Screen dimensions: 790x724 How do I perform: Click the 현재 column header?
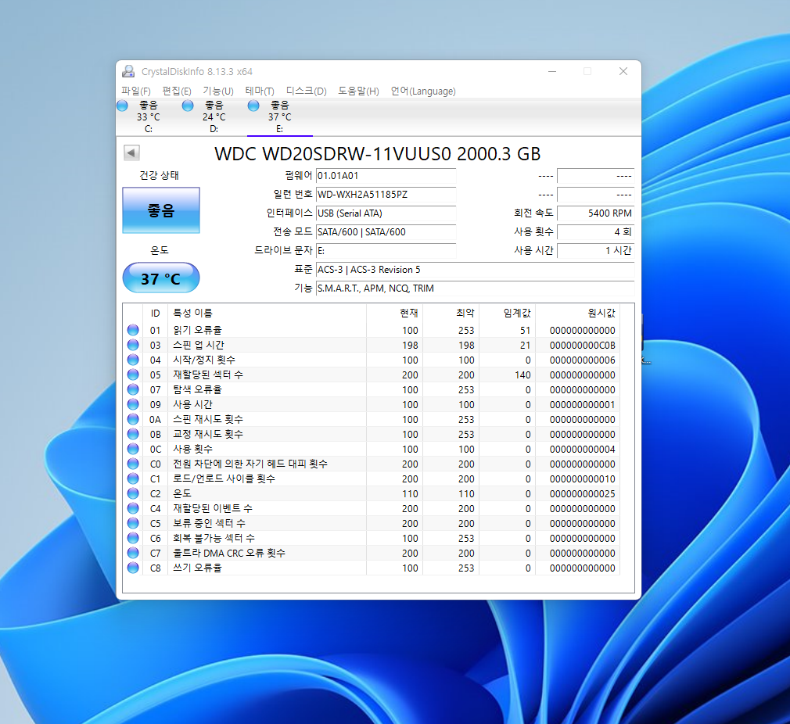(394, 314)
